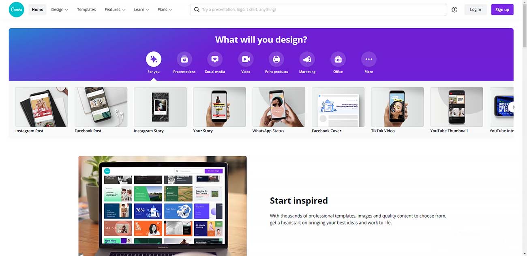Expand the Design dropdown menu

pos(60,10)
